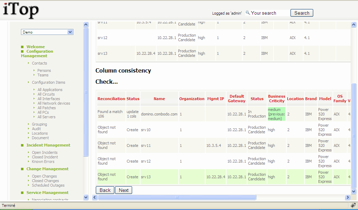The image size is (358, 210).
Task: Click the Next button
Action: click(123, 190)
